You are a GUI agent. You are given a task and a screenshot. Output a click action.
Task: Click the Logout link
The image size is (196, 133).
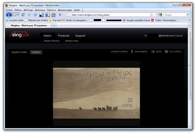point(178,36)
